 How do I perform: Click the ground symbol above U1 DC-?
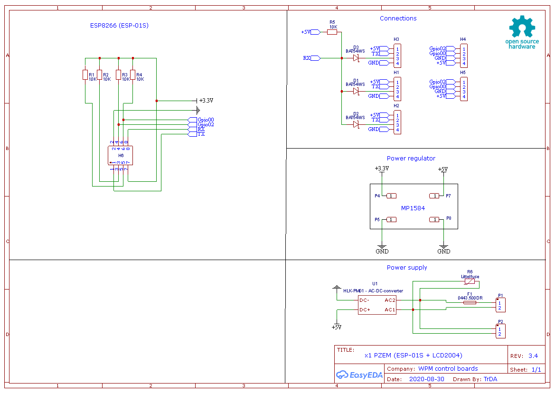click(x=337, y=288)
